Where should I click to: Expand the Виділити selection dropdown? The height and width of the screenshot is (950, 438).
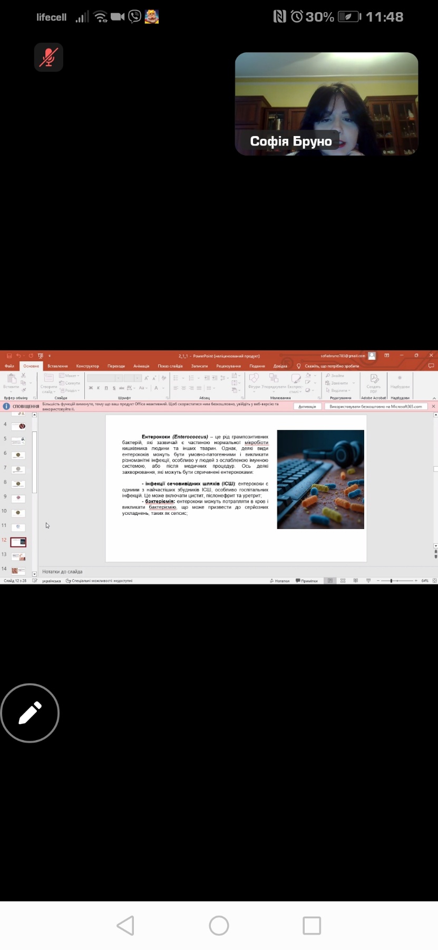338,390
